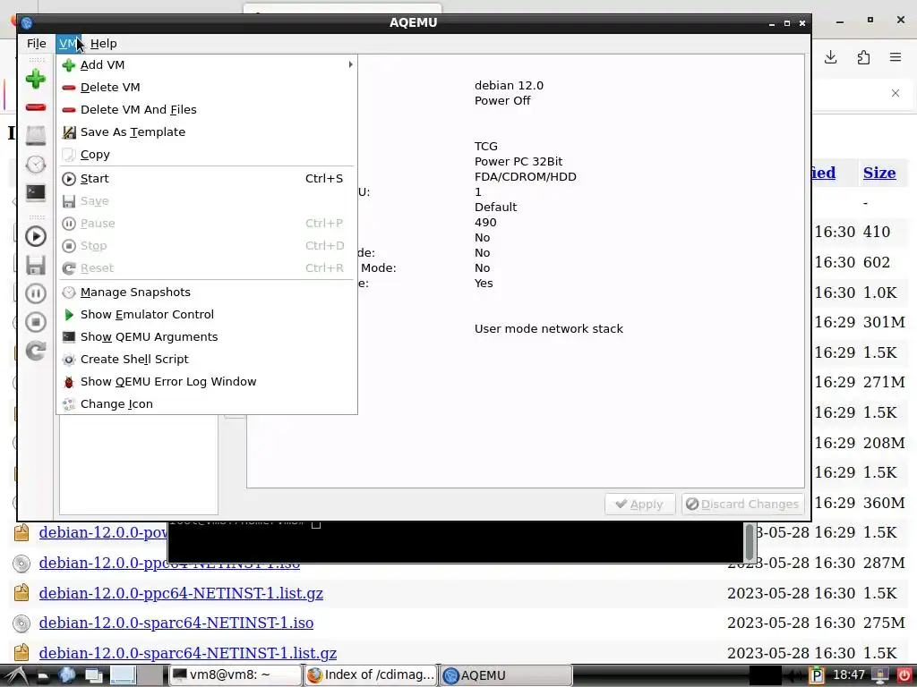917x687 pixels.
Task: Choose Add VM from the VM menu
Action: point(207,64)
